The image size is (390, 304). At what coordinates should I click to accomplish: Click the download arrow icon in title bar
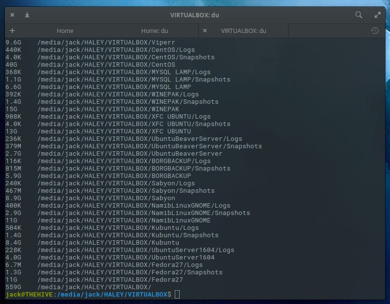tap(27, 15)
